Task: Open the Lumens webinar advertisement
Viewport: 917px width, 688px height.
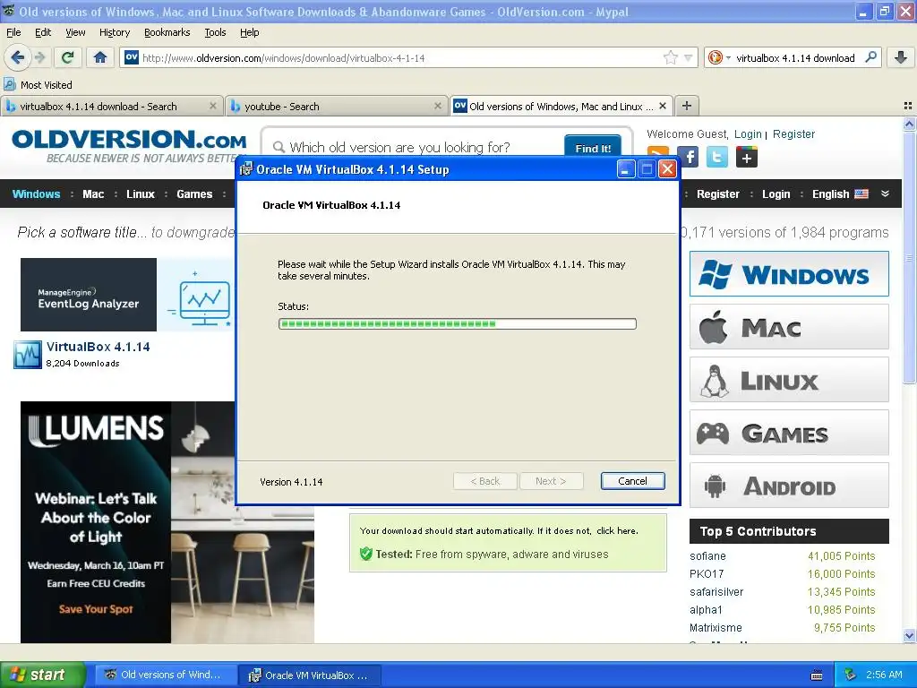Action: [x=167, y=522]
